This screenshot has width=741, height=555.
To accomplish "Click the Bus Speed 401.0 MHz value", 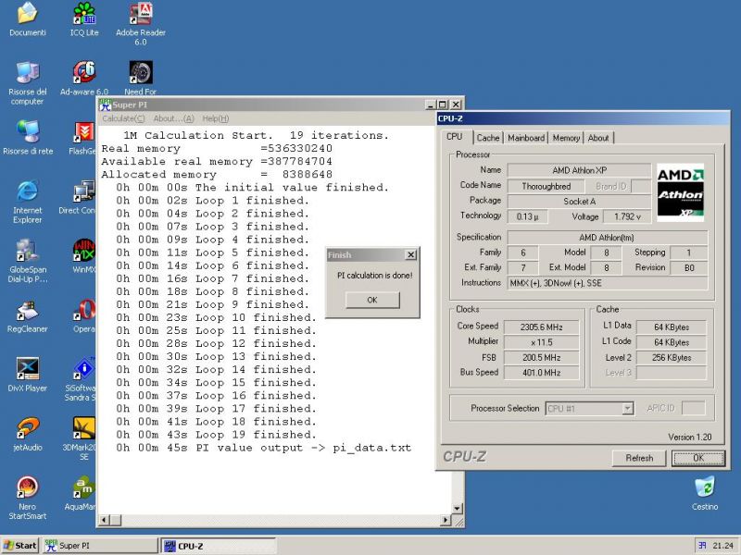I will coord(542,373).
